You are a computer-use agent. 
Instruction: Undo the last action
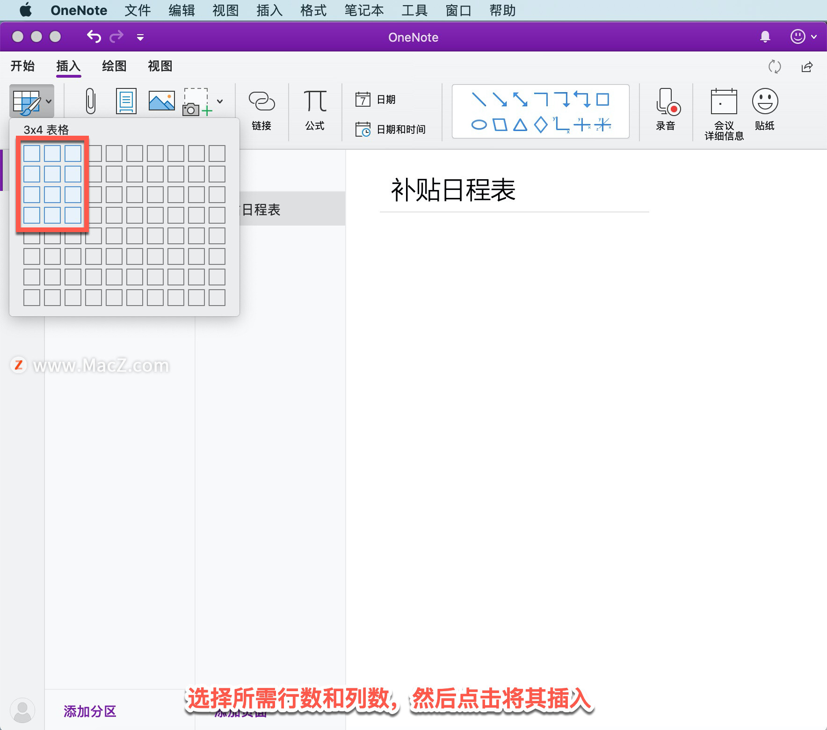[x=94, y=36]
